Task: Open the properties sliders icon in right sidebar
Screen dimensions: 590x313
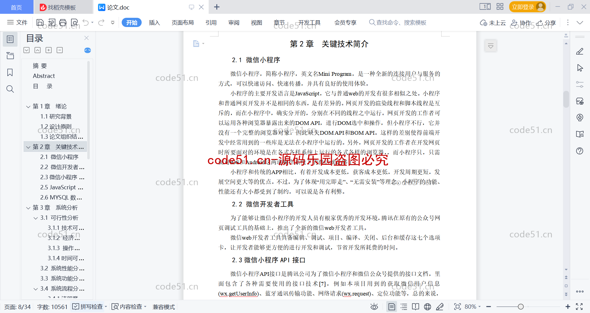Action: [580, 84]
